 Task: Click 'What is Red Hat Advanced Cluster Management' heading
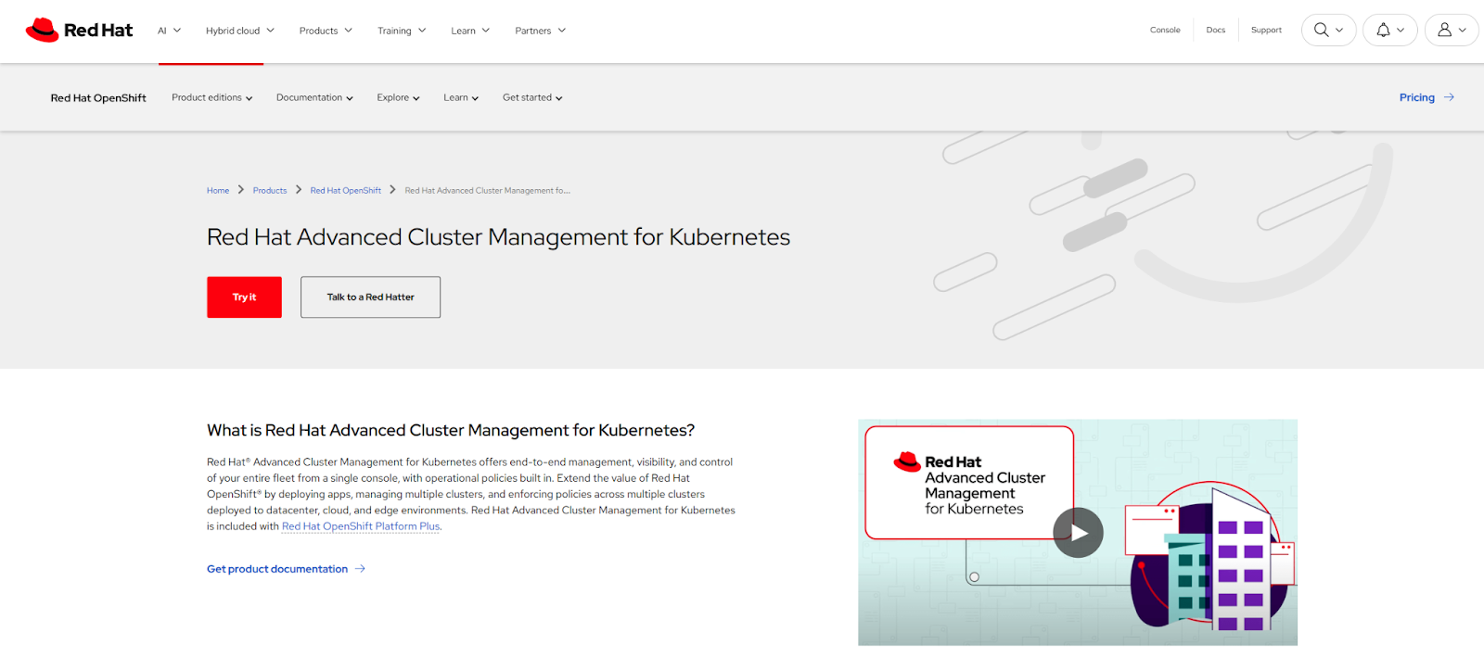pos(451,430)
